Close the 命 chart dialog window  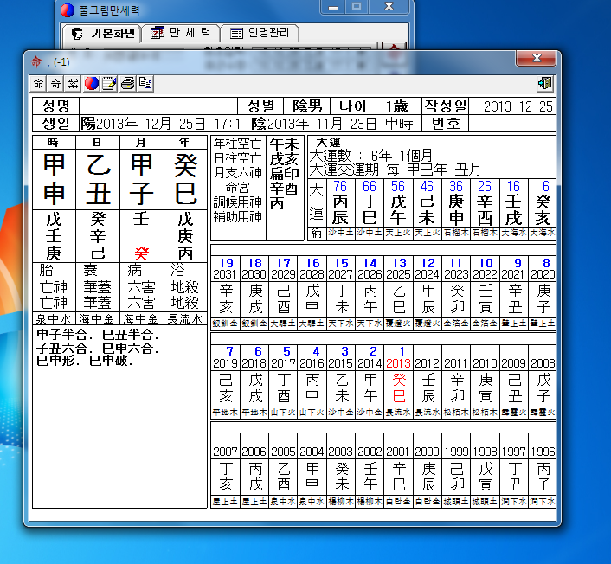[x=537, y=59]
